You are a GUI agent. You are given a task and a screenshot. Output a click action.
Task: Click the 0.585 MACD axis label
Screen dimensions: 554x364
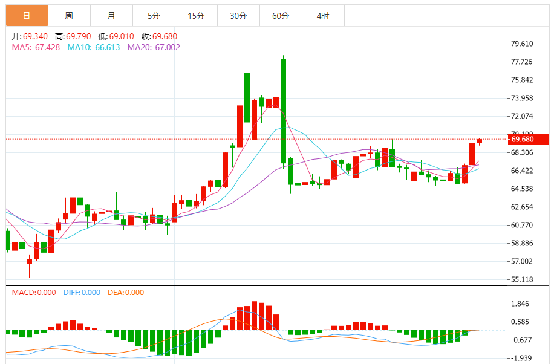pyautogui.click(x=520, y=322)
